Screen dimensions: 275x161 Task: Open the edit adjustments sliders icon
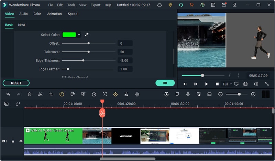tap(126, 94)
